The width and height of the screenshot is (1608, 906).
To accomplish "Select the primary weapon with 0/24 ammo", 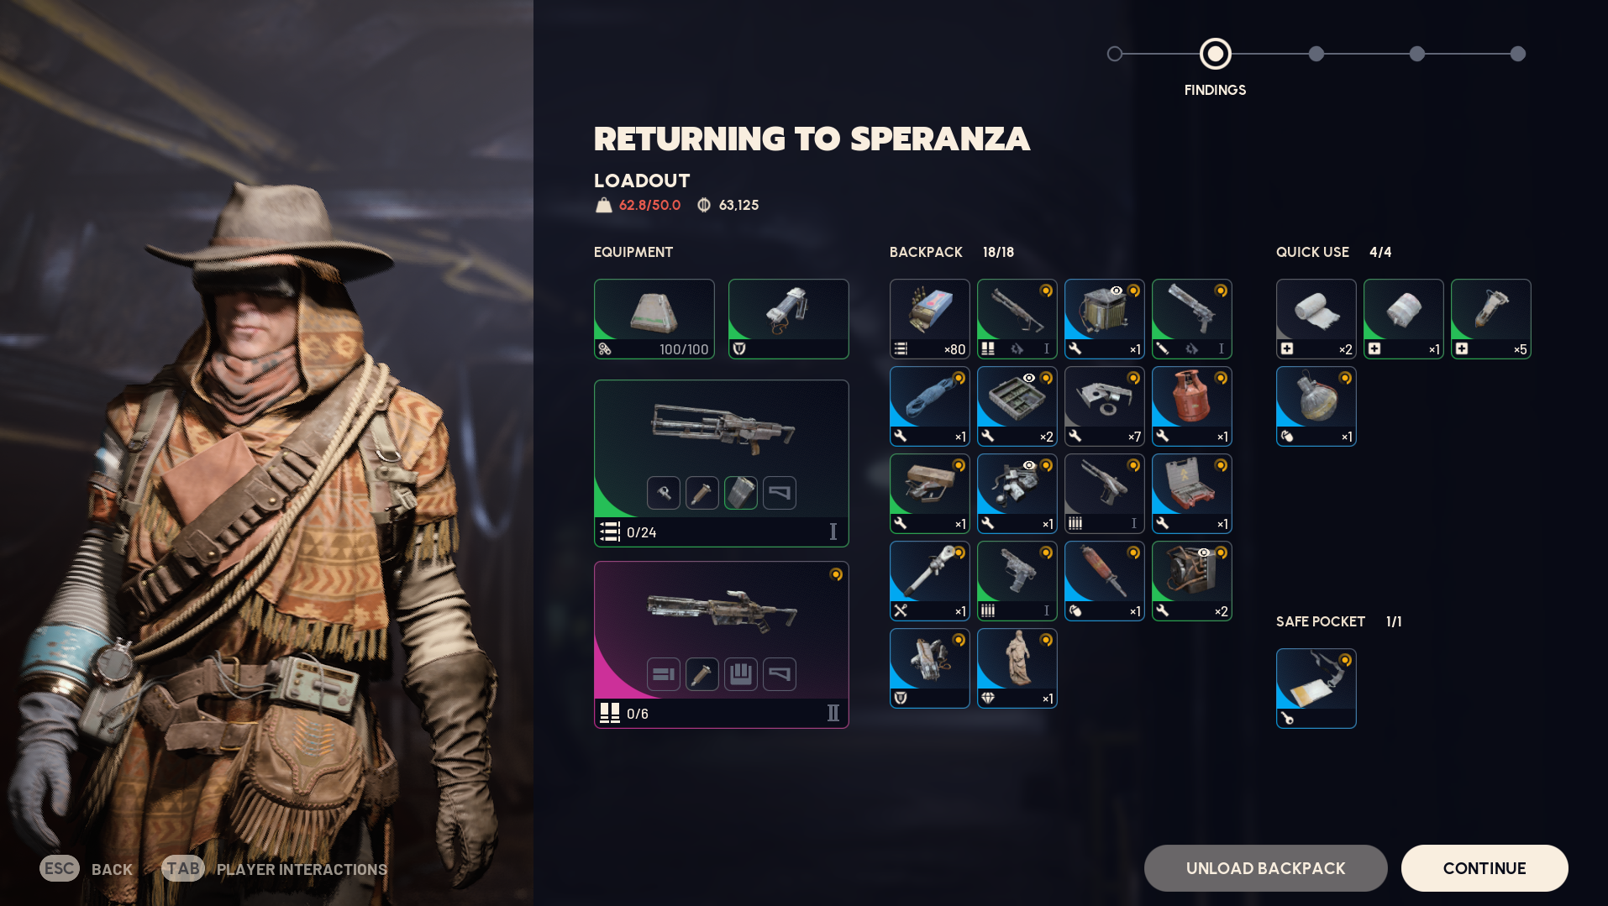I will [721, 463].
